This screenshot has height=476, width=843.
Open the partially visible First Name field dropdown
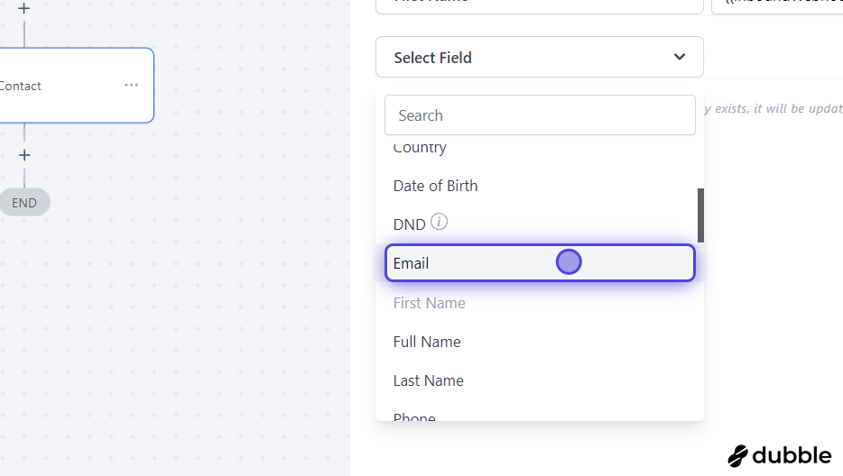click(539, 5)
